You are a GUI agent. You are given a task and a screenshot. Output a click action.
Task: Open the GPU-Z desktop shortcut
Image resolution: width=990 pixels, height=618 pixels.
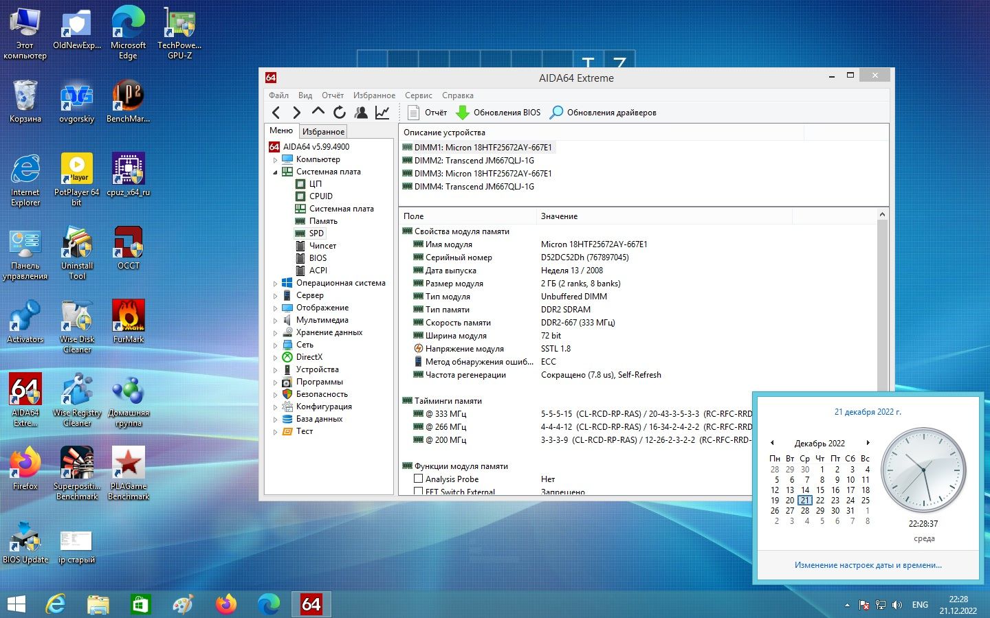click(x=179, y=32)
